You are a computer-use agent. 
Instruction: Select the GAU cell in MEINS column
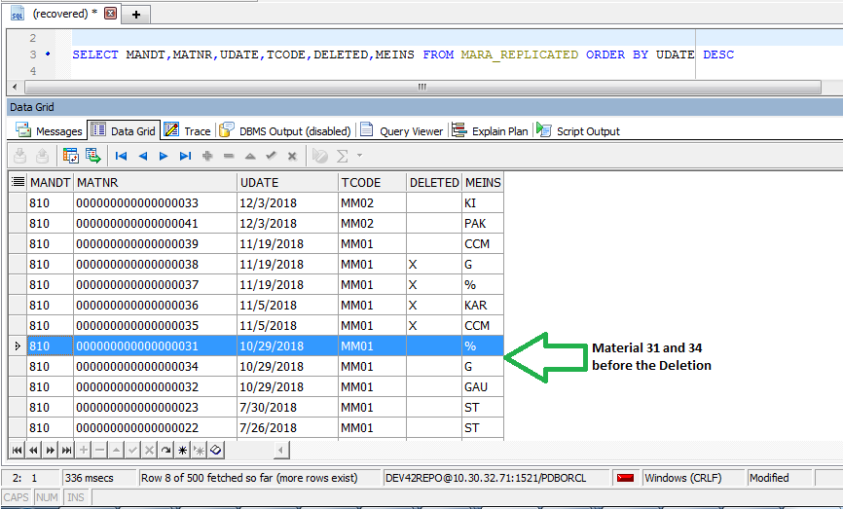click(x=483, y=386)
